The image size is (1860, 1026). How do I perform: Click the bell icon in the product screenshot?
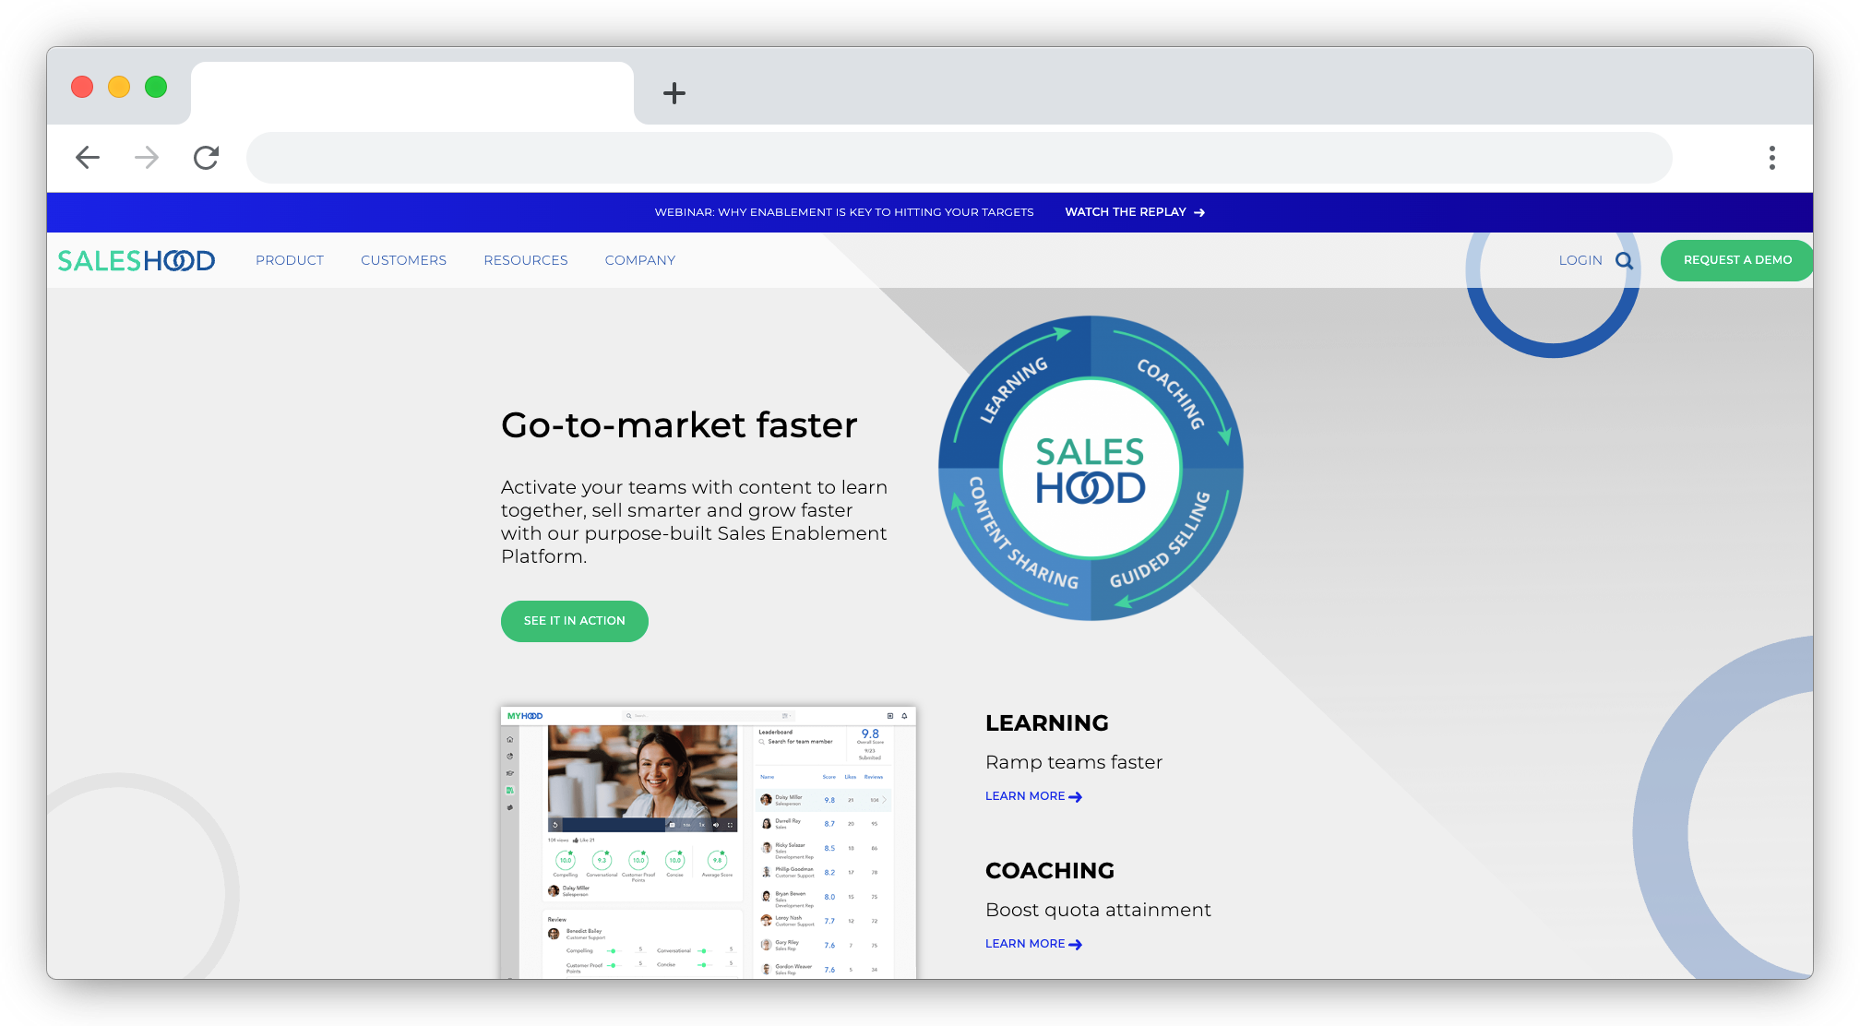(904, 716)
